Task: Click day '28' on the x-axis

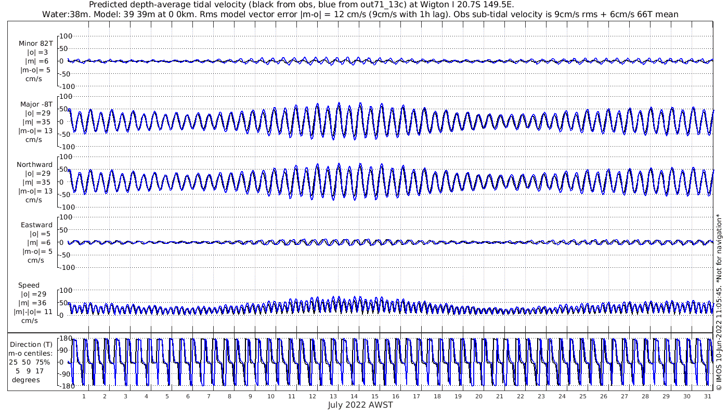Action: (x=645, y=396)
